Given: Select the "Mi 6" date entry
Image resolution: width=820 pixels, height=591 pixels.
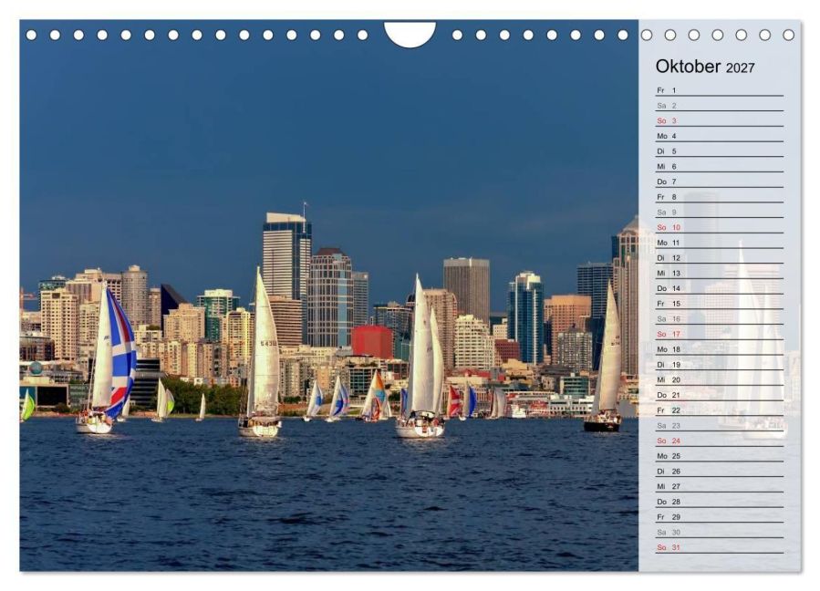Looking at the screenshot, I should click(720, 166).
